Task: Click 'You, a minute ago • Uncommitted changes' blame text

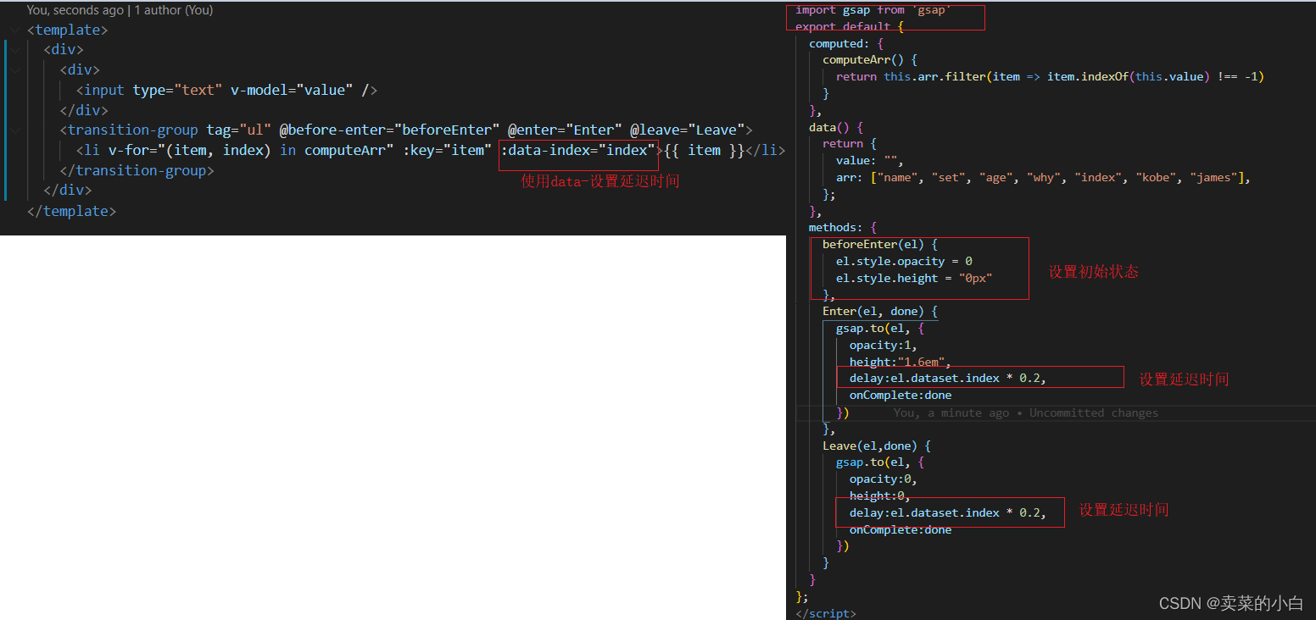Action: [1026, 413]
